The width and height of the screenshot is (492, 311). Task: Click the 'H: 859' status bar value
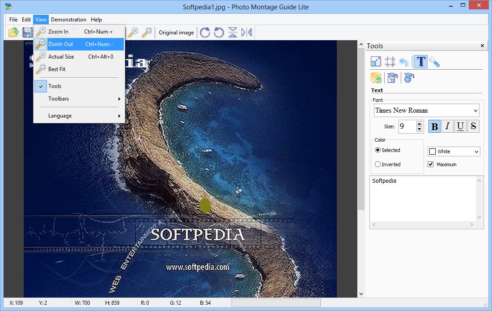(x=112, y=303)
